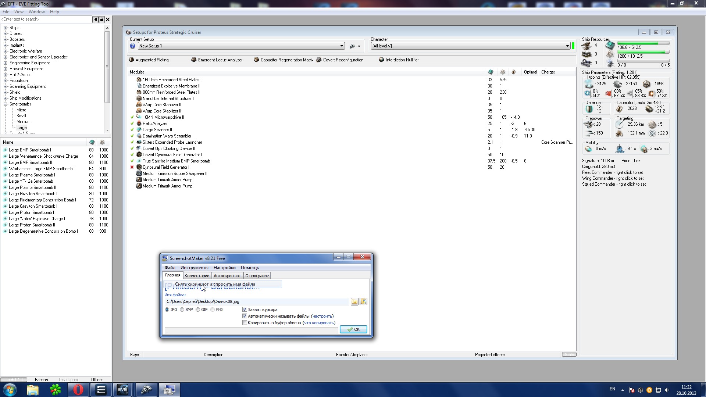Toggle the 10MN Microwarpdrive II active checkmark
Viewport: 706px width, 397px height.
132,117
